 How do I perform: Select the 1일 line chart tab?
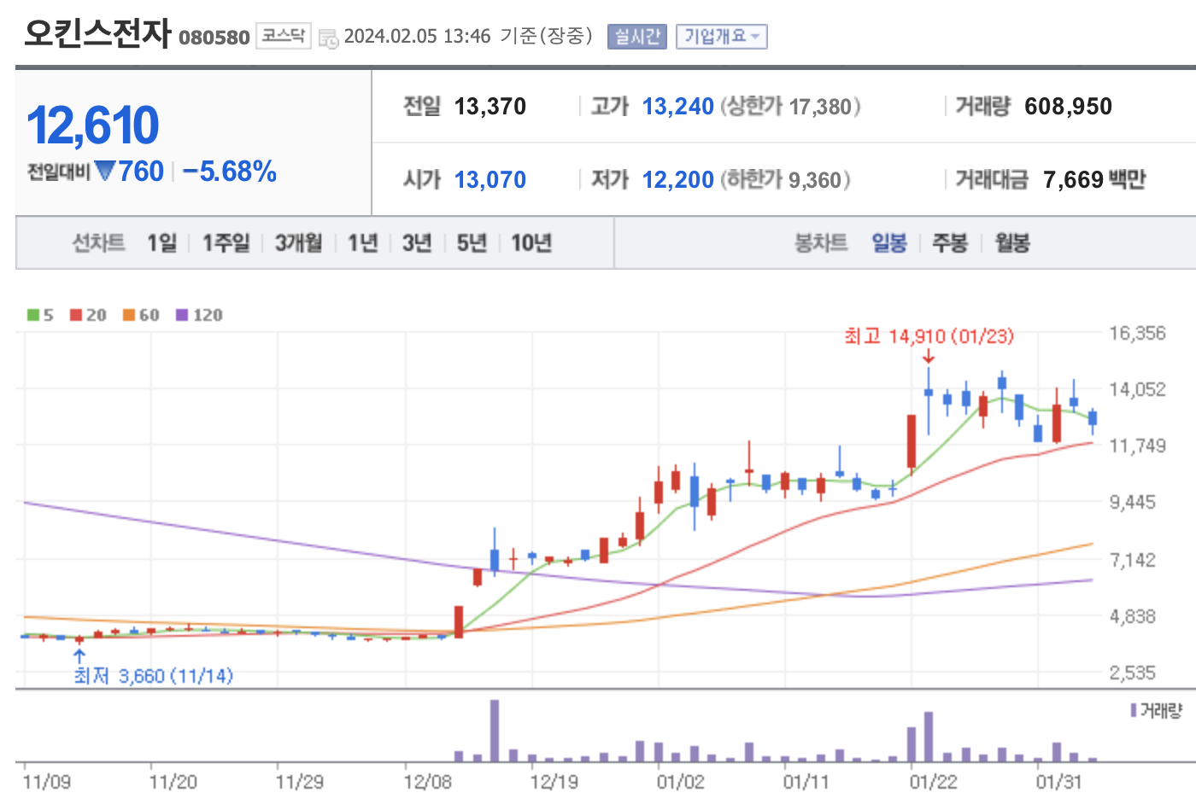(x=161, y=243)
